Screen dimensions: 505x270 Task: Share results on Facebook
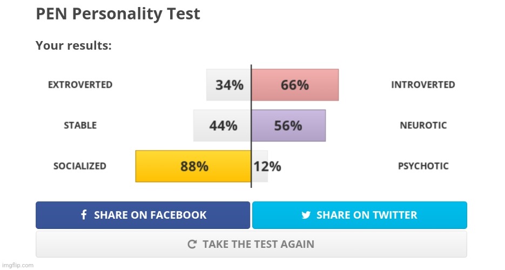tap(143, 215)
